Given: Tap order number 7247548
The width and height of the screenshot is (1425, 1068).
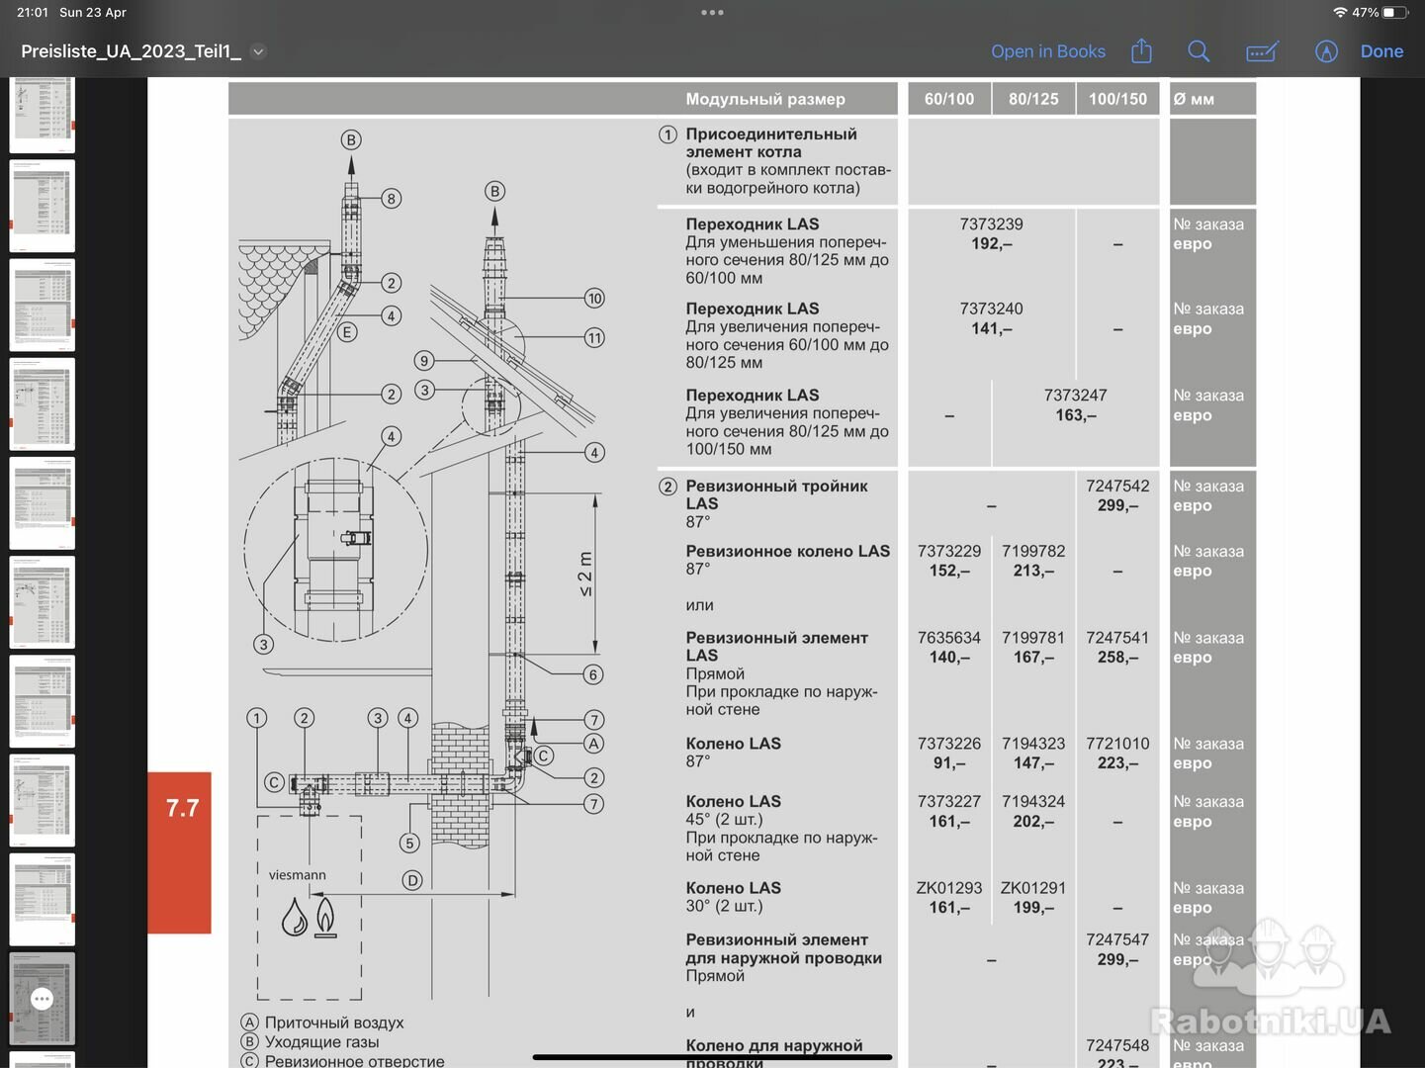Looking at the screenshot, I should click(1117, 1045).
